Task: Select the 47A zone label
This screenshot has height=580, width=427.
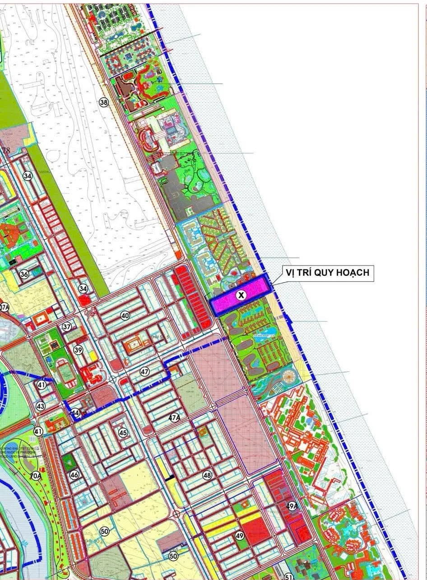Action: [174, 418]
